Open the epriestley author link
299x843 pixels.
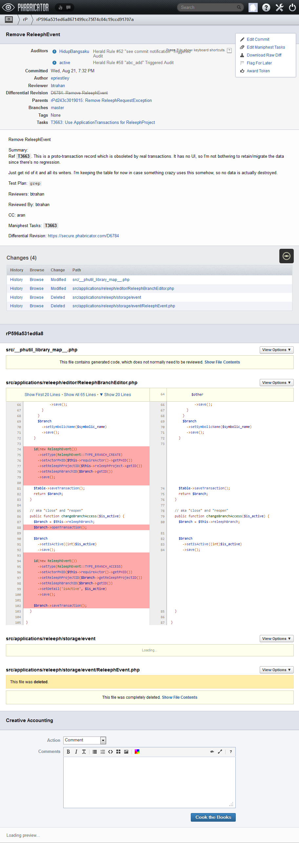click(60, 78)
